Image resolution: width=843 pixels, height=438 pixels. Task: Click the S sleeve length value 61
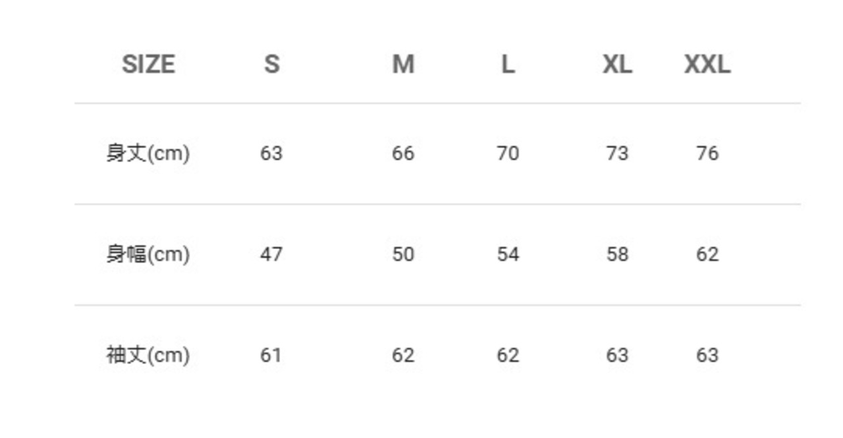(x=271, y=355)
